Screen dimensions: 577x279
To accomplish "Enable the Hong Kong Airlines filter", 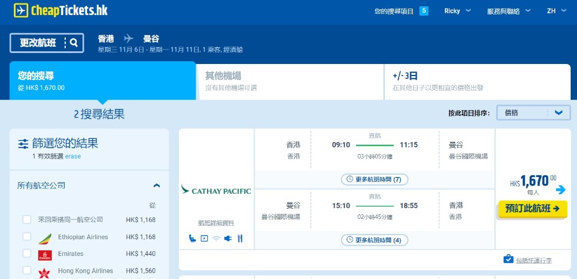I will [27, 270].
